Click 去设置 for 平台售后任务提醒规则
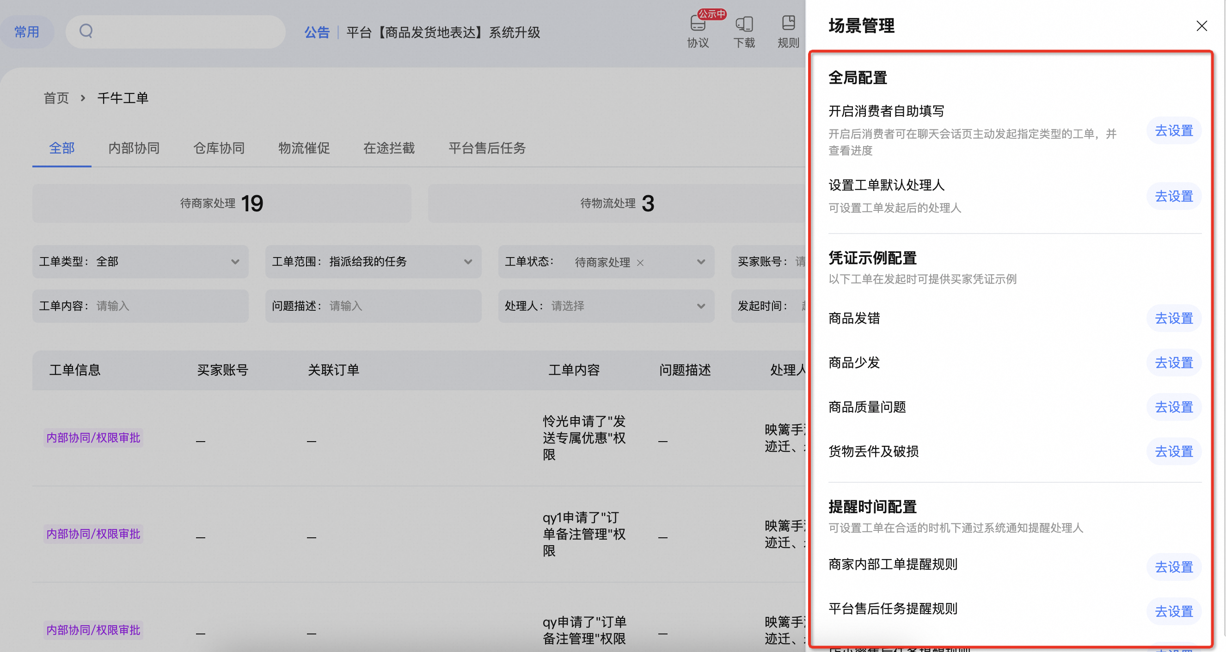Viewport: 1226px width, 652px height. 1174,611
